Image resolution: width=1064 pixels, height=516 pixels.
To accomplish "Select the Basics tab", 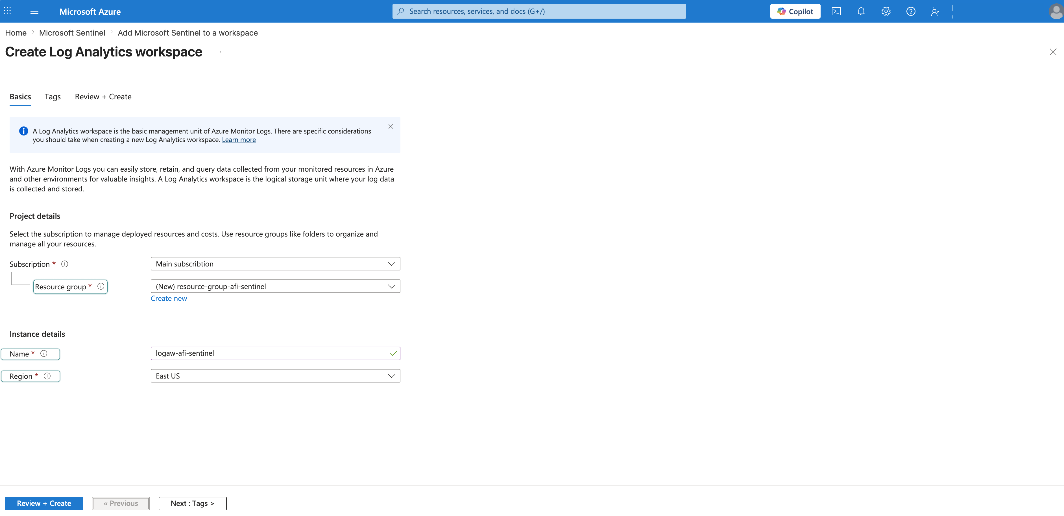I will coord(20,97).
